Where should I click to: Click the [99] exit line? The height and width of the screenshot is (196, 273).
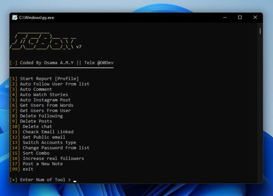pos(21,169)
